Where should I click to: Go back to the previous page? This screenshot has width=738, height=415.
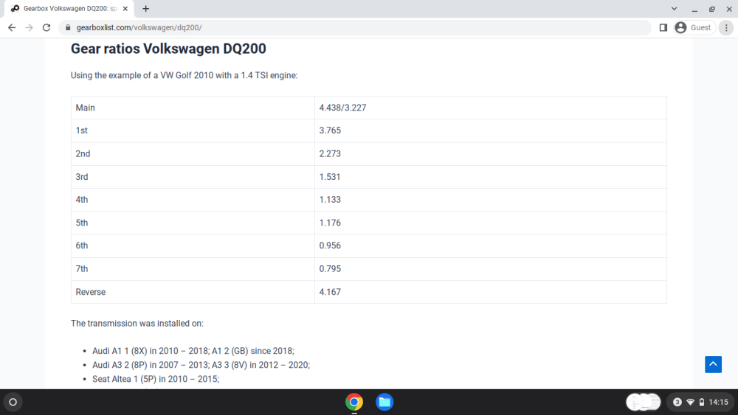pyautogui.click(x=12, y=28)
